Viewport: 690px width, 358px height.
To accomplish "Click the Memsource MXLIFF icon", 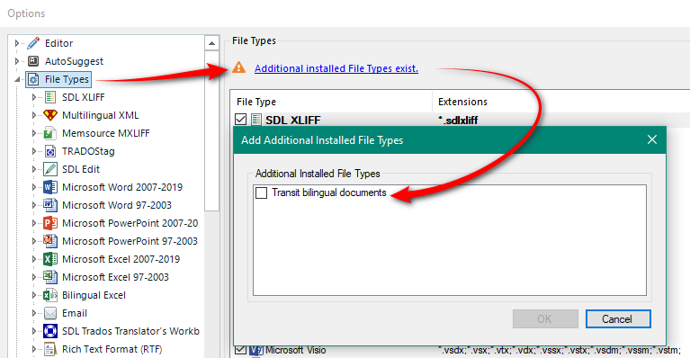I will (50, 133).
